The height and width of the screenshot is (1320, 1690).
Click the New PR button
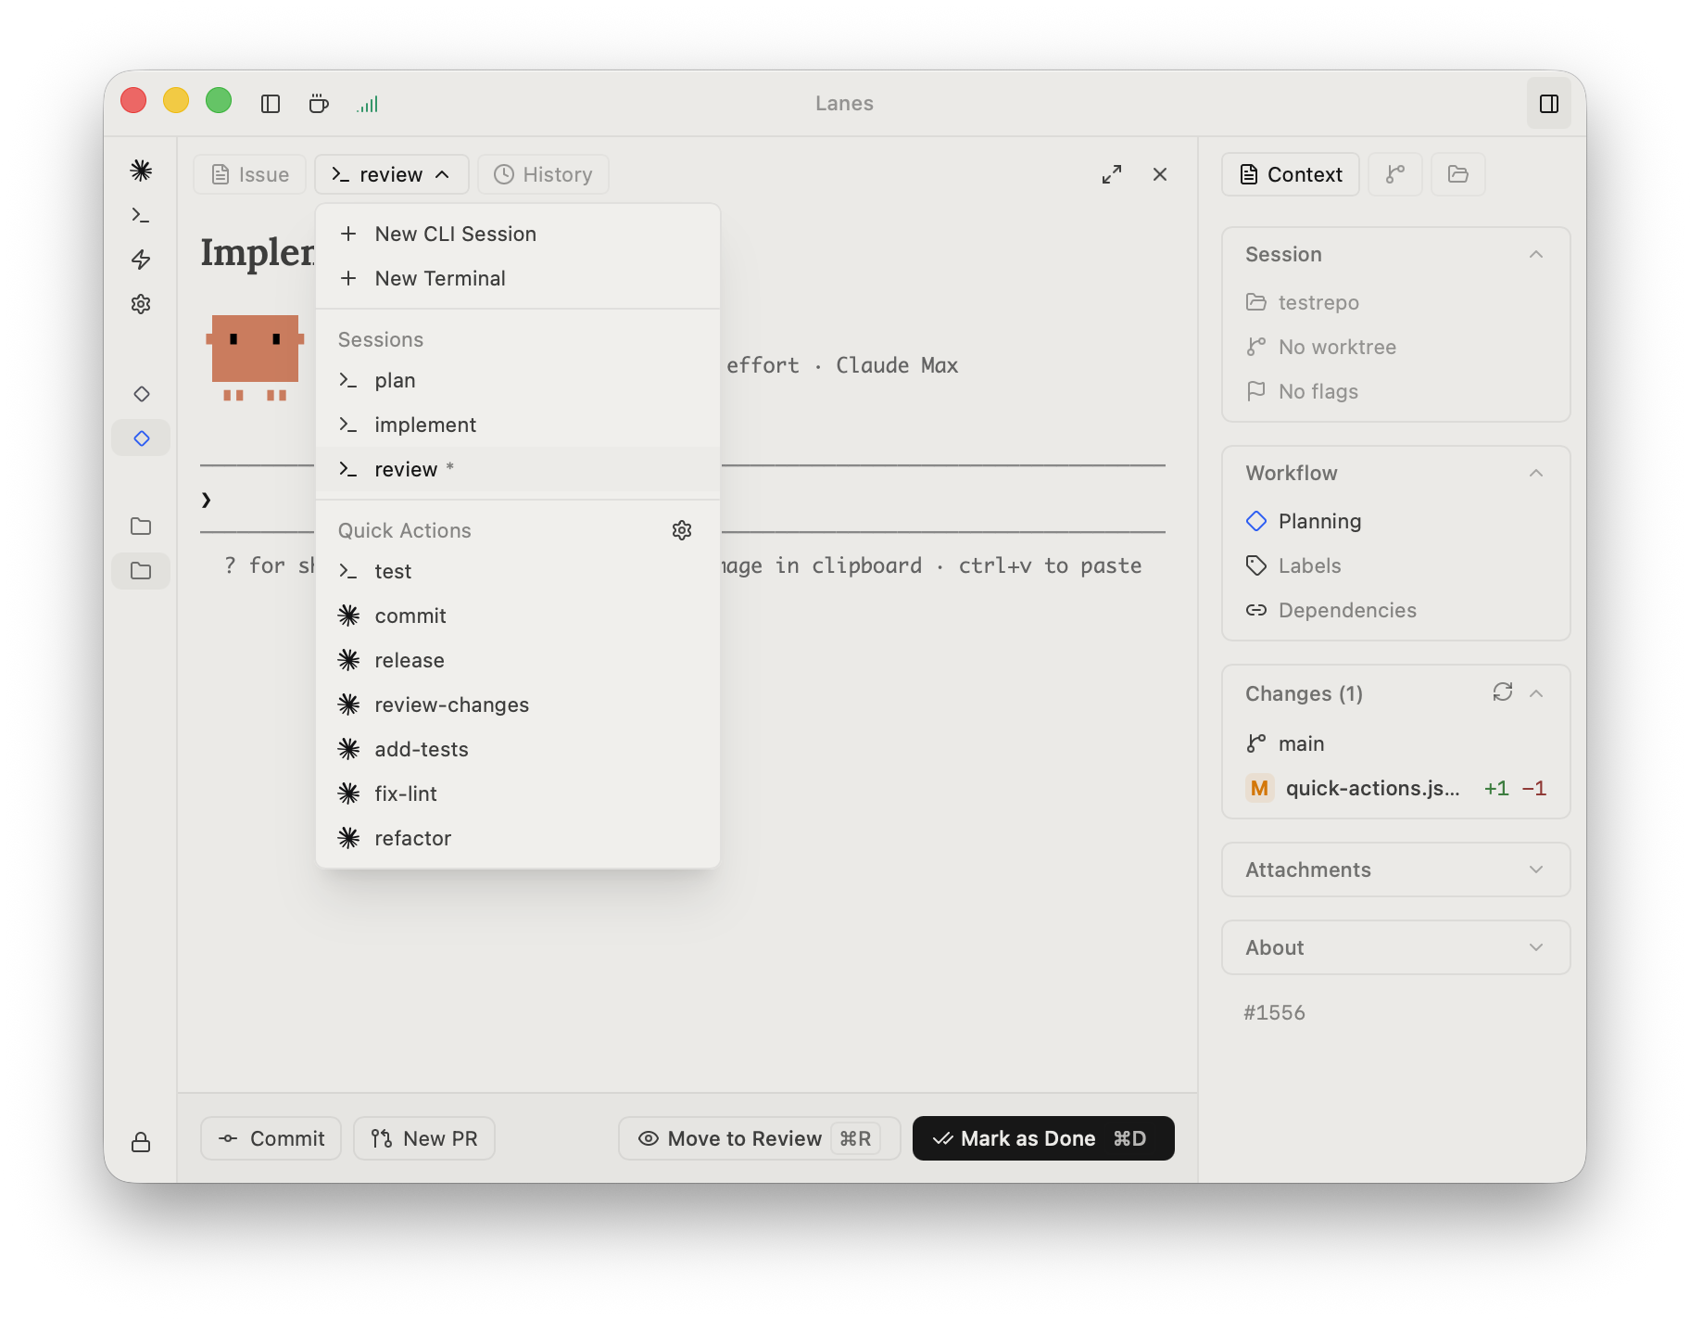point(424,1138)
